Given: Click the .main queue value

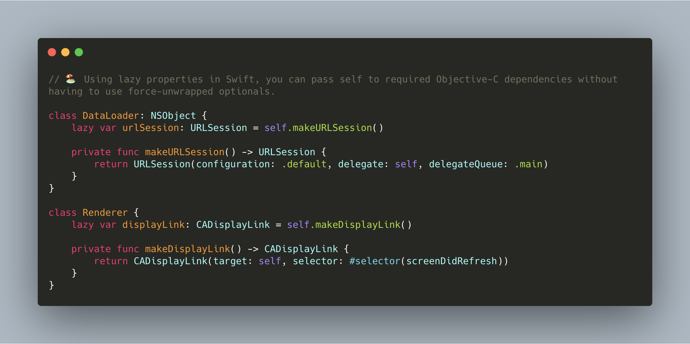Looking at the screenshot, I should [529, 164].
